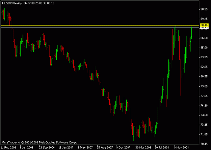Click the 30 Mar 2008 date label
Viewport: 211px width, 150px height.
143,148
